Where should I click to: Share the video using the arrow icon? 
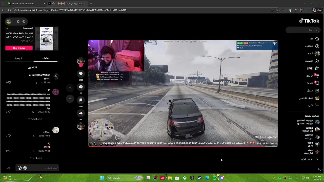pos(81,113)
